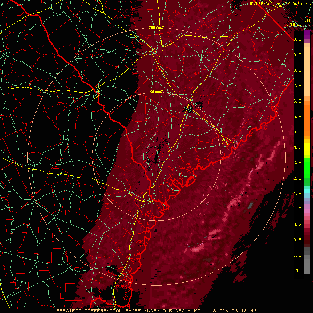Select the bright green band of the color bar

307,168
